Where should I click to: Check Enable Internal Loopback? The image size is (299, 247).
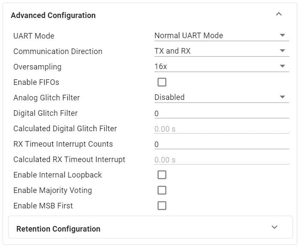click(162, 175)
